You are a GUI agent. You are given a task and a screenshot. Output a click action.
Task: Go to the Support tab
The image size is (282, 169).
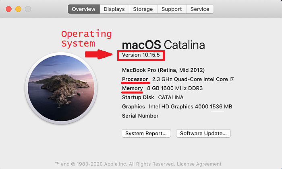tap(172, 9)
